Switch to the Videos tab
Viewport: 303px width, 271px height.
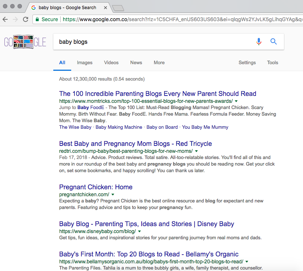111,62
